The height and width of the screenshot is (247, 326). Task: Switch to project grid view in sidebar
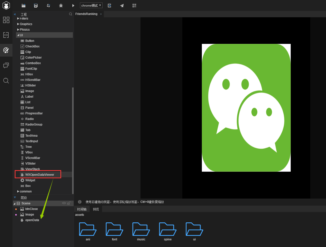point(6,20)
